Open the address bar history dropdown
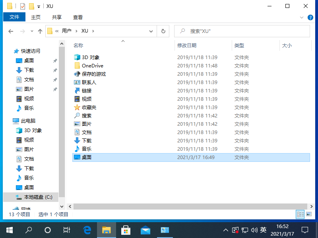 coord(151,31)
